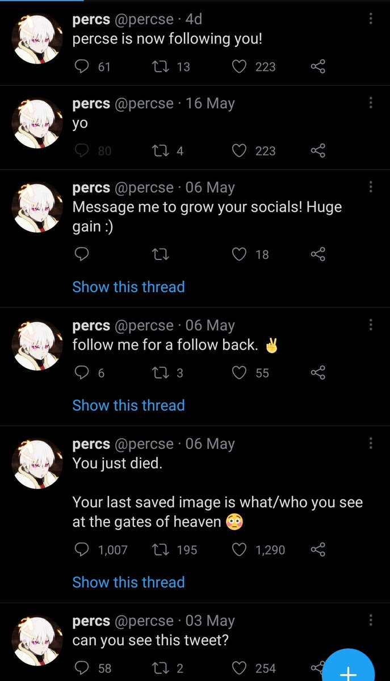Screen dimensions: 390x681
Task: Expand options menu on 'You just died' tweet
Action: tap(371, 444)
